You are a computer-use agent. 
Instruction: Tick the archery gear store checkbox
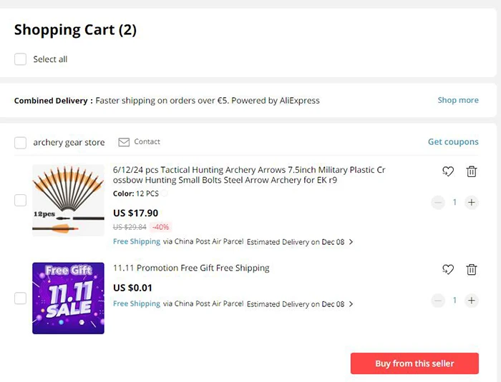[21, 143]
